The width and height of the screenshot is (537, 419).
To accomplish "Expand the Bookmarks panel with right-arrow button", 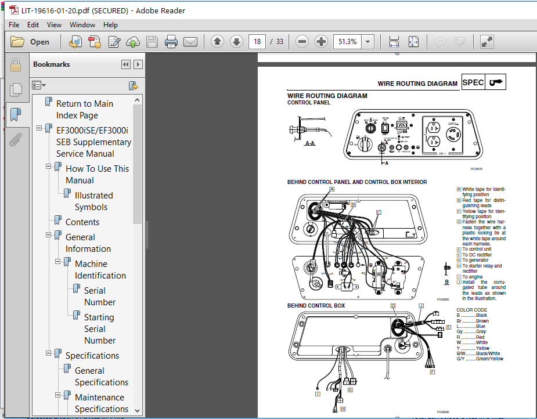I will pos(138,64).
